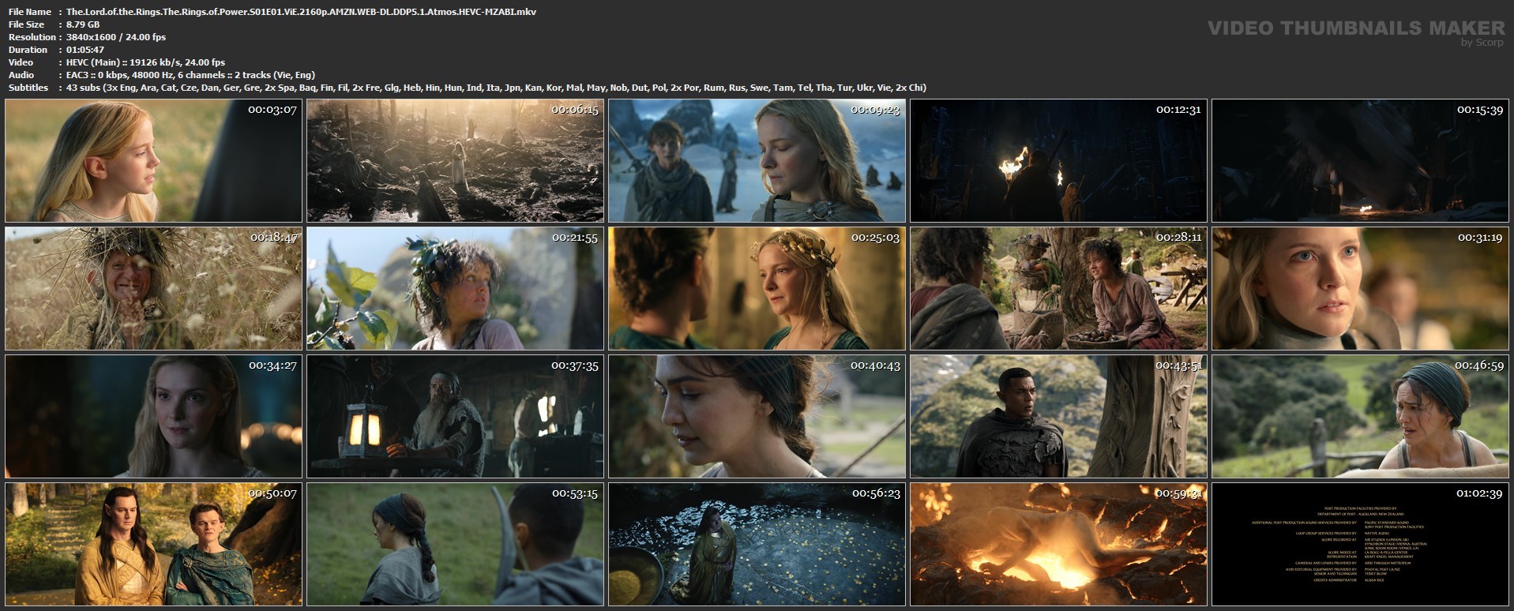Viewport: 1514px width, 611px height.
Task: Pick the thumbnail at 00:46:59
Action: pyautogui.click(x=1360, y=416)
